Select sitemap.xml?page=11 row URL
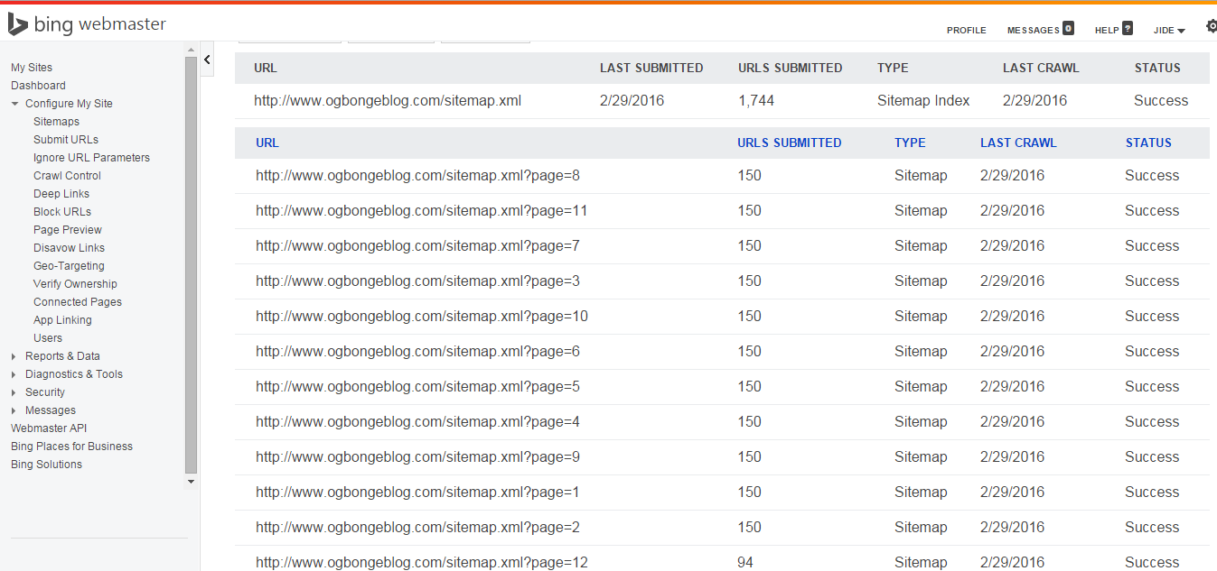 (x=422, y=211)
